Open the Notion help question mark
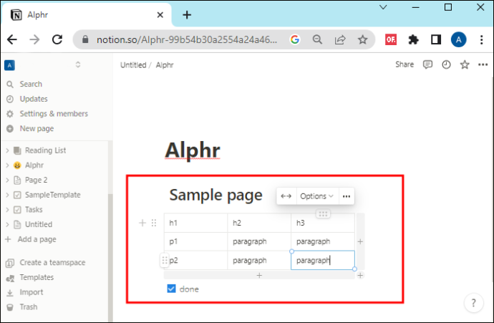494x323 pixels. 473,303
